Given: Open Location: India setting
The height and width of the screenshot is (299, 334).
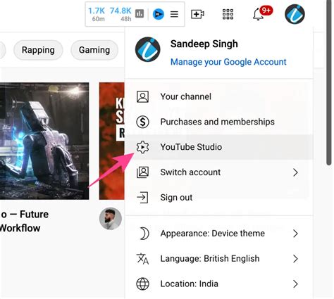Looking at the screenshot, I should pyautogui.click(x=219, y=284).
